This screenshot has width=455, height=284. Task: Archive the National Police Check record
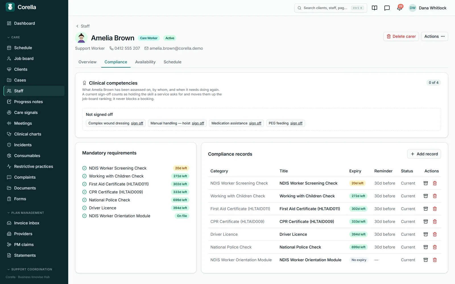point(426,247)
